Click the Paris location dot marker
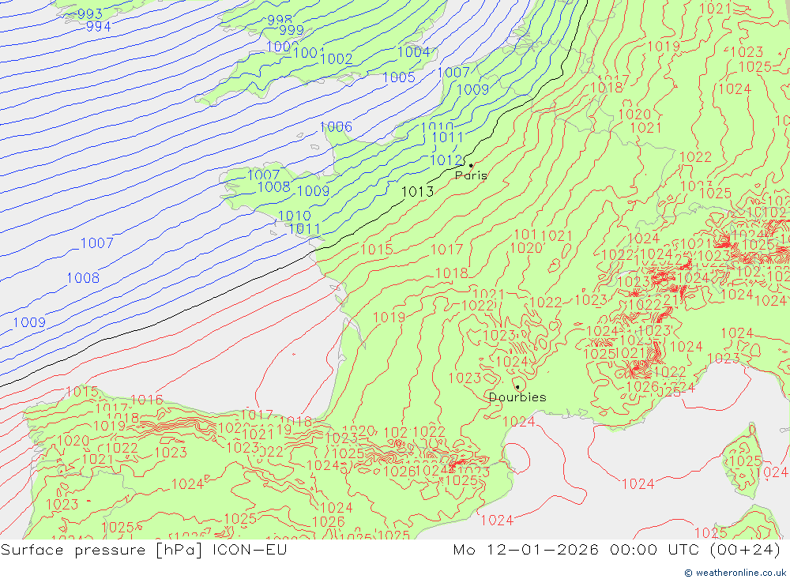This screenshot has width=790, height=579. [x=471, y=165]
